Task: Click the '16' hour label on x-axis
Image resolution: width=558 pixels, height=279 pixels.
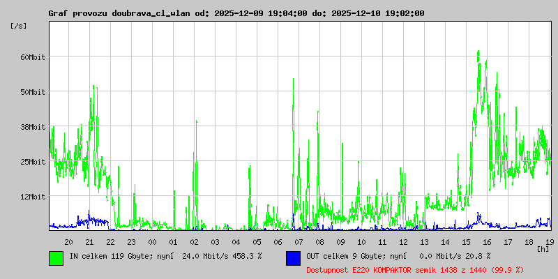Action: (487, 241)
